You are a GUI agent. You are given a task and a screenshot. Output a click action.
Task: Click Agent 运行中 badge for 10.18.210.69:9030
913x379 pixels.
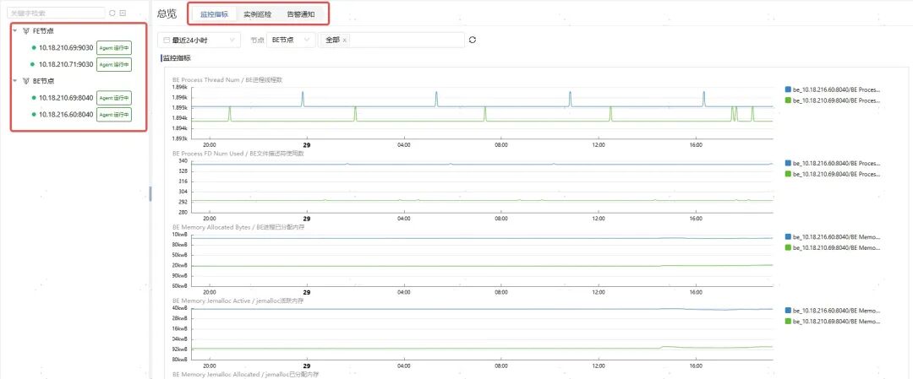click(114, 47)
